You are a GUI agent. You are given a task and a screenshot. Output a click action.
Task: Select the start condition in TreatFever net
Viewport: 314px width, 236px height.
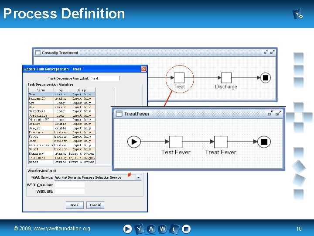134,142
